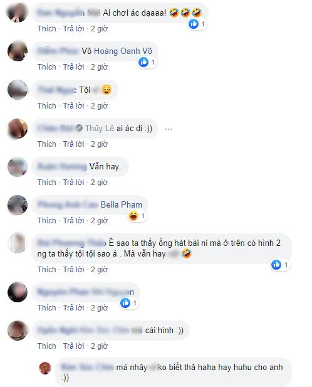Click Thích under the "Vẫn hay.." comment
The height and width of the screenshot is (387, 312).
tap(47, 183)
